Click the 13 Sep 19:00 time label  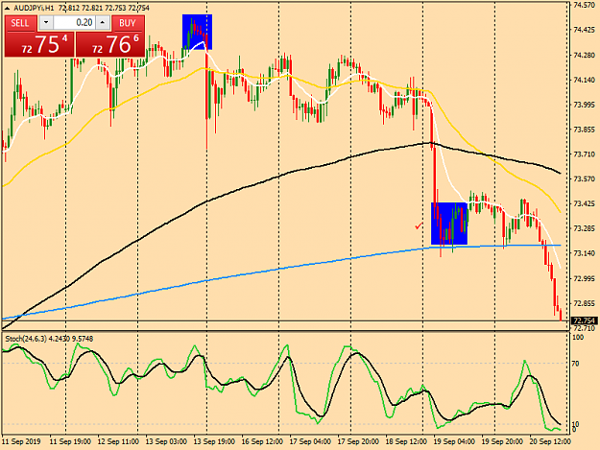(x=214, y=441)
